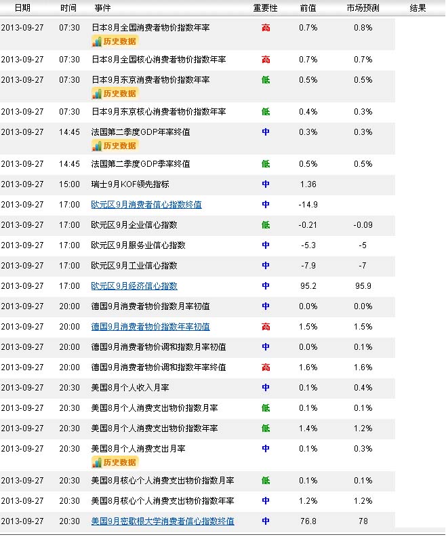This screenshot has width=446, height=539.
Task: Select 美国8月个人消费支出物价指数年率 event text
Action: [x=155, y=428]
